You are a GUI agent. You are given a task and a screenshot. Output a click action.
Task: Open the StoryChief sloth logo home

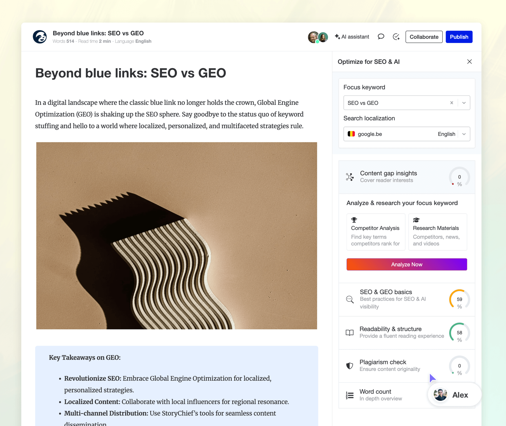tap(40, 37)
